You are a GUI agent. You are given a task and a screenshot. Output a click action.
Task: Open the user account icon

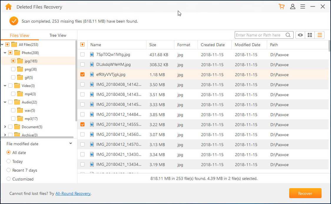pos(292,6)
